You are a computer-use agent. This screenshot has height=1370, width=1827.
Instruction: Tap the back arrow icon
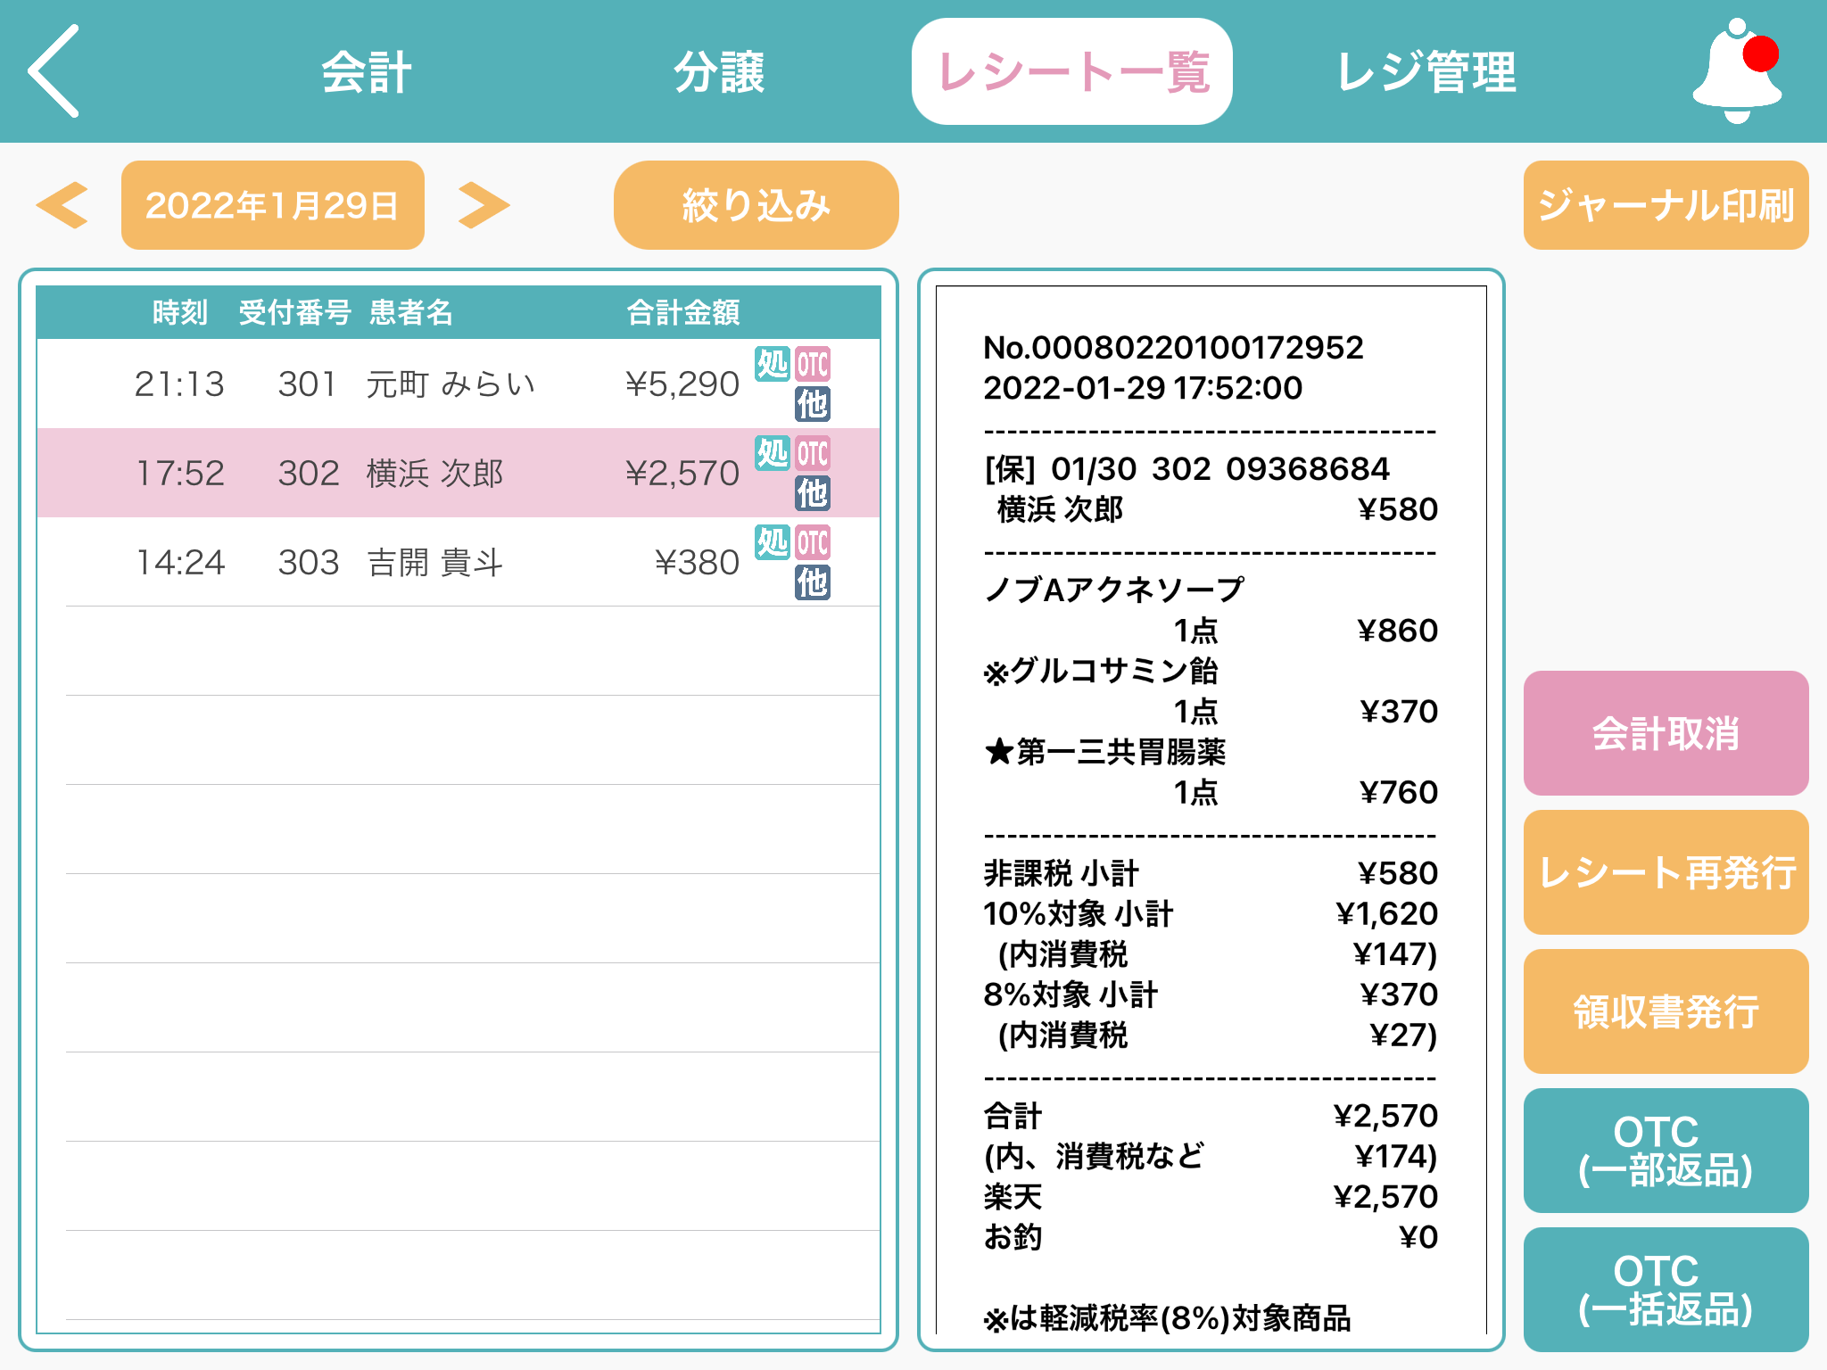coord(54,71)
